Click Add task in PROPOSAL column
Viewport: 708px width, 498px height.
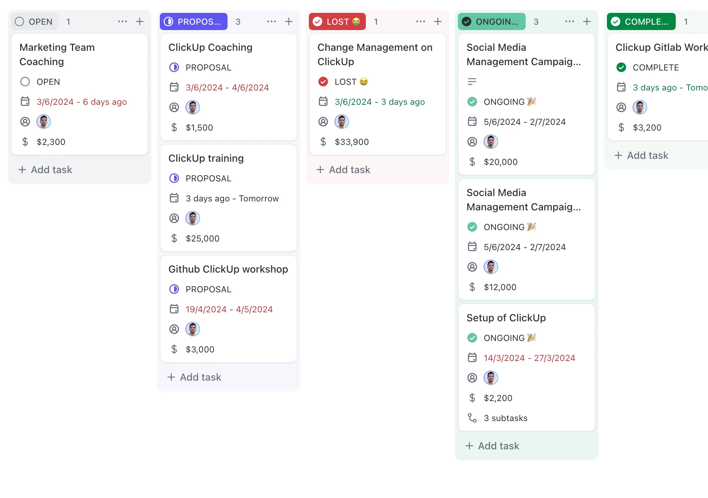coord(194,377)
